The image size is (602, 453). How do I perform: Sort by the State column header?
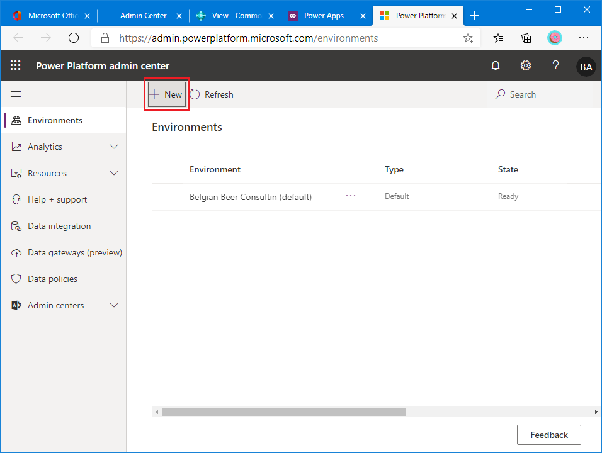[x=508, y=169]
